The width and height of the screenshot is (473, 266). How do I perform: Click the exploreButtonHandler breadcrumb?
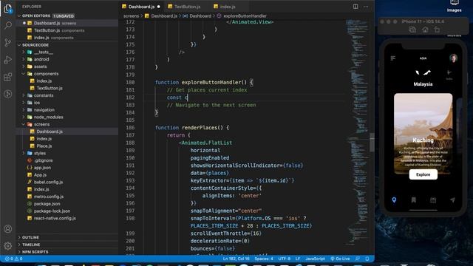point(245,16)
